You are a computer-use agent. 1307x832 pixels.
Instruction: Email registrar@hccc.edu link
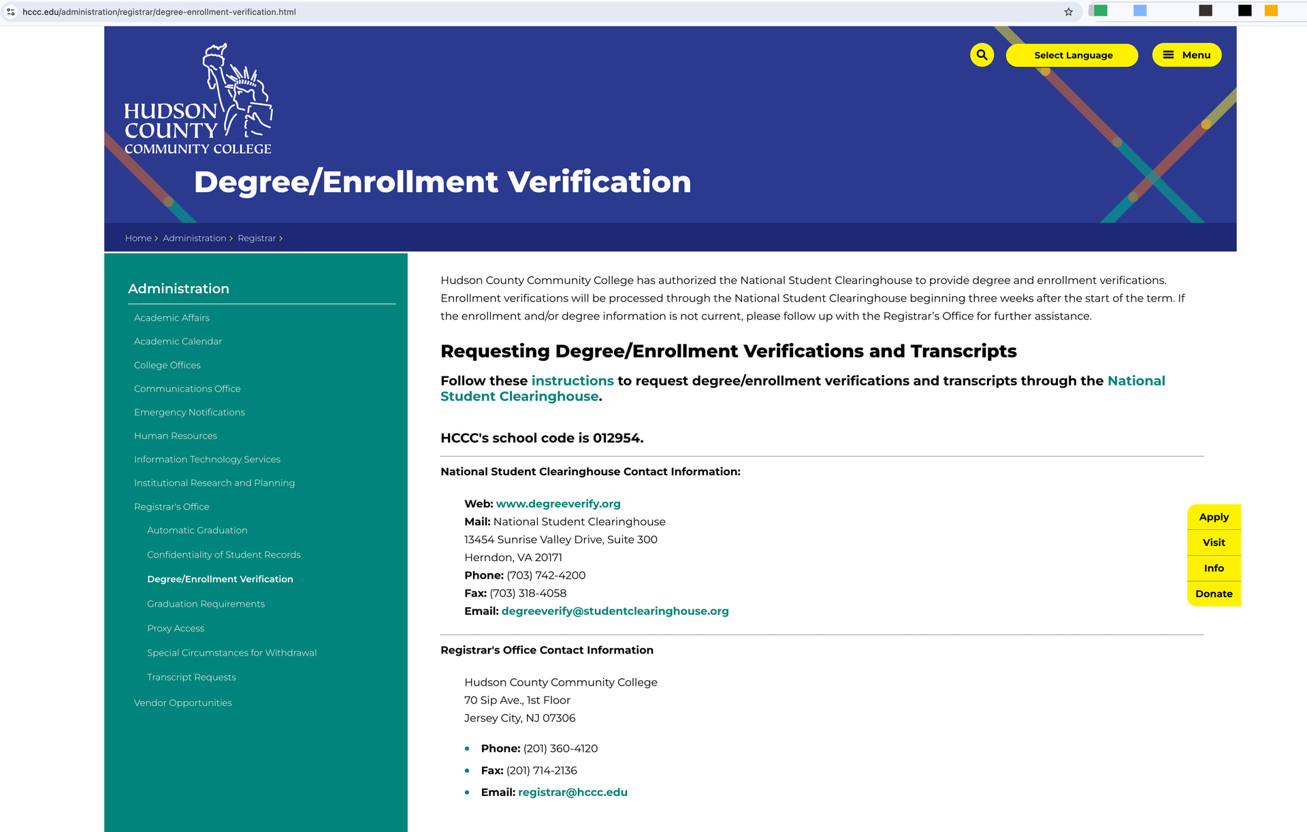pos(572,792)
